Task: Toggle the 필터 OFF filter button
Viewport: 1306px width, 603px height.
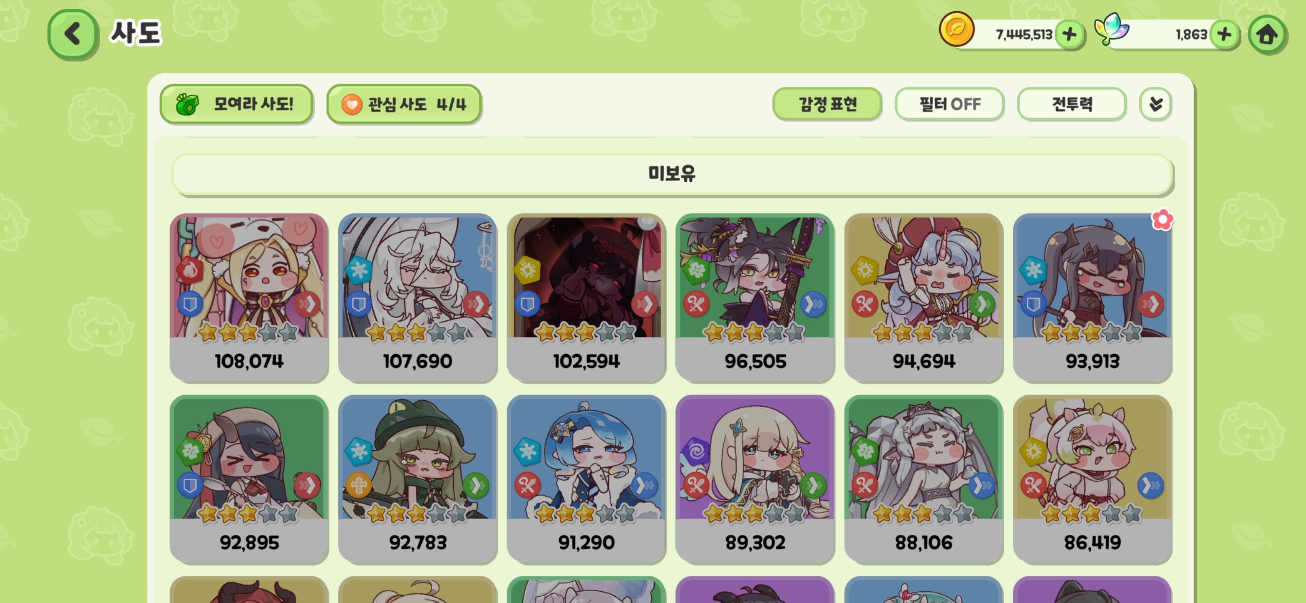Action: (x=949, y=104)
